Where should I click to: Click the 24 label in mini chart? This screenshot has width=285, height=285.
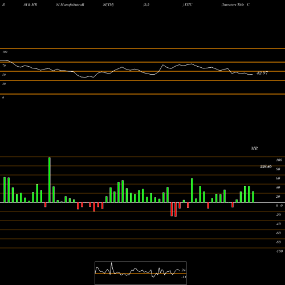[x=184, y=270]
